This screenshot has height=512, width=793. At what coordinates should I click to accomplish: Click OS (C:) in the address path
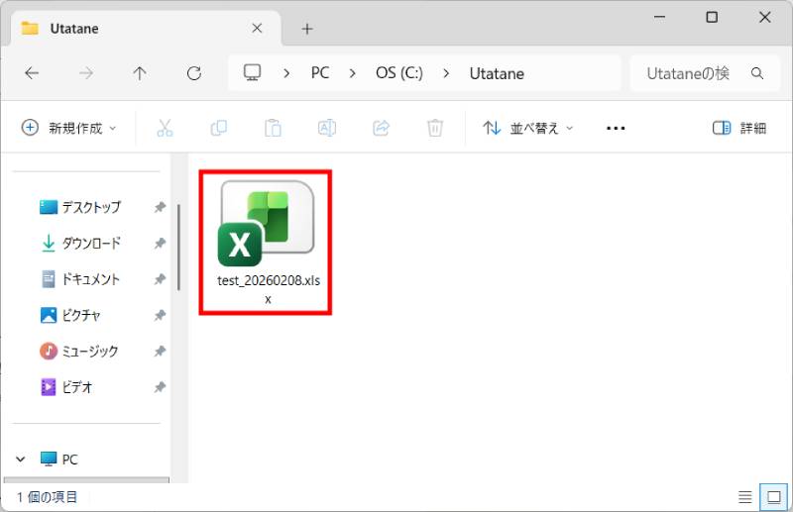(x=398, y=73)
